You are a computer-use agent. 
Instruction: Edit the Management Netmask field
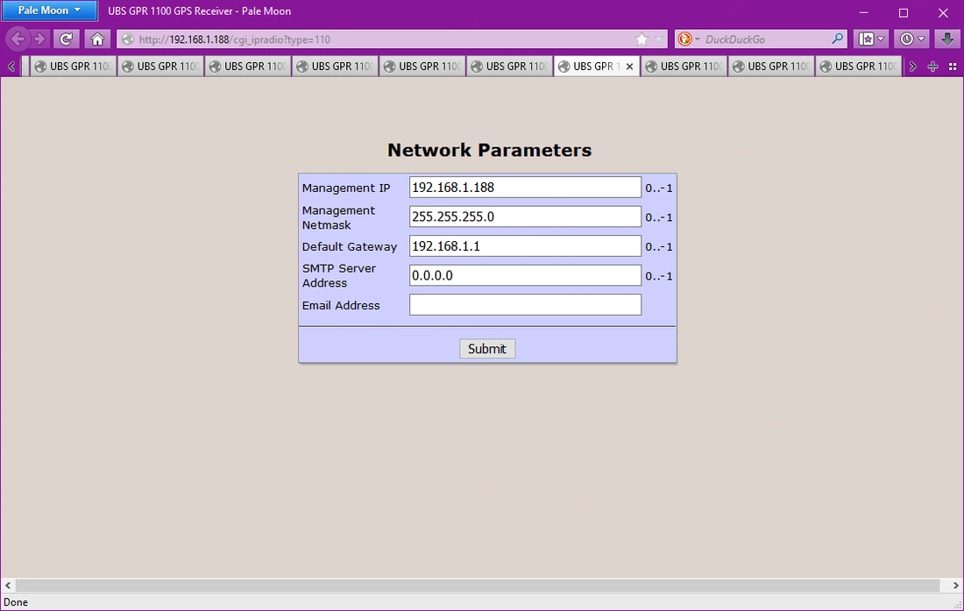pos(525,217)
